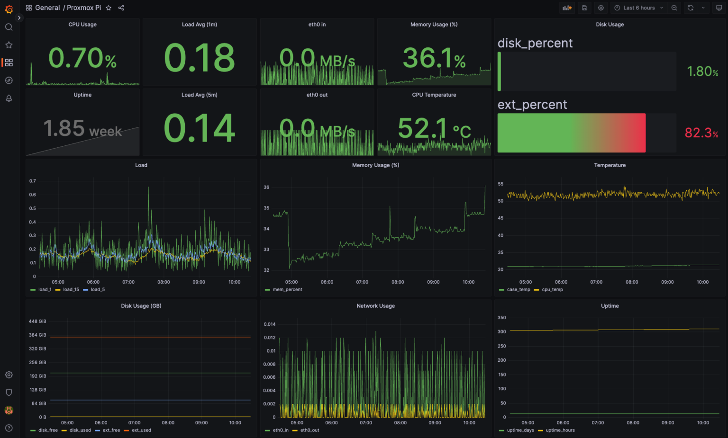
Task: Open the Memory Usage (%) graph panel title
Action: [x=376, y=165]
